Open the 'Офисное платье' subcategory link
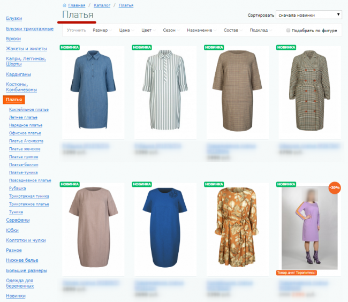348x302 pixels. point(25,133)
